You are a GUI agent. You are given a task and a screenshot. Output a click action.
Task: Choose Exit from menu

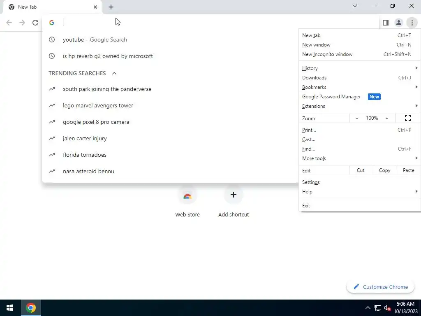(x=359, y=206)
